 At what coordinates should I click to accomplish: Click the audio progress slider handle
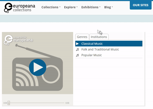point(9,103)
